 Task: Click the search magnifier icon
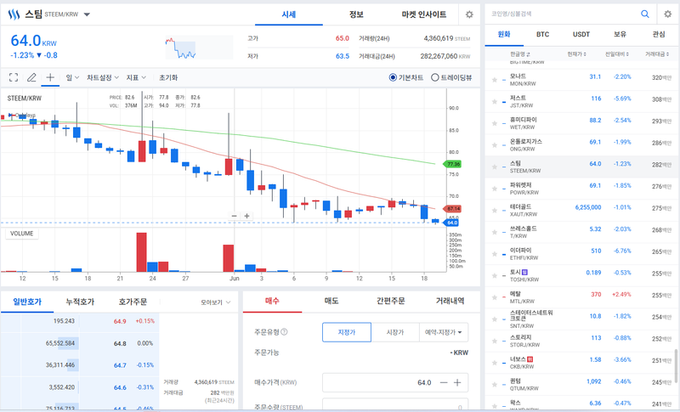click(x=645, y=14)
